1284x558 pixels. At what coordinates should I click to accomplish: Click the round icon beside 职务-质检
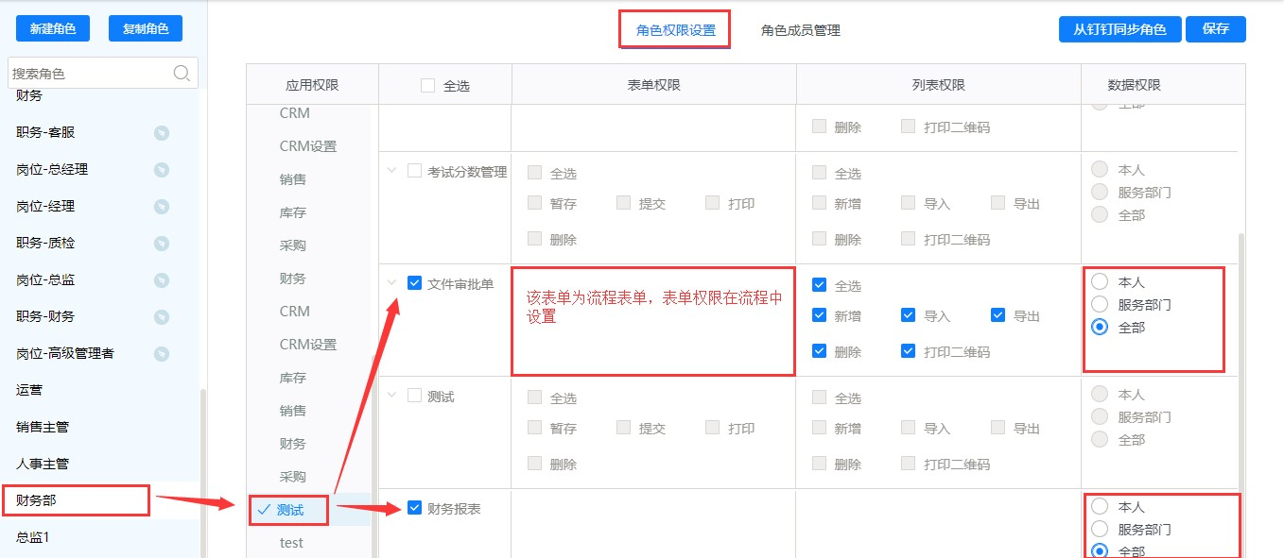click(162, 244)
